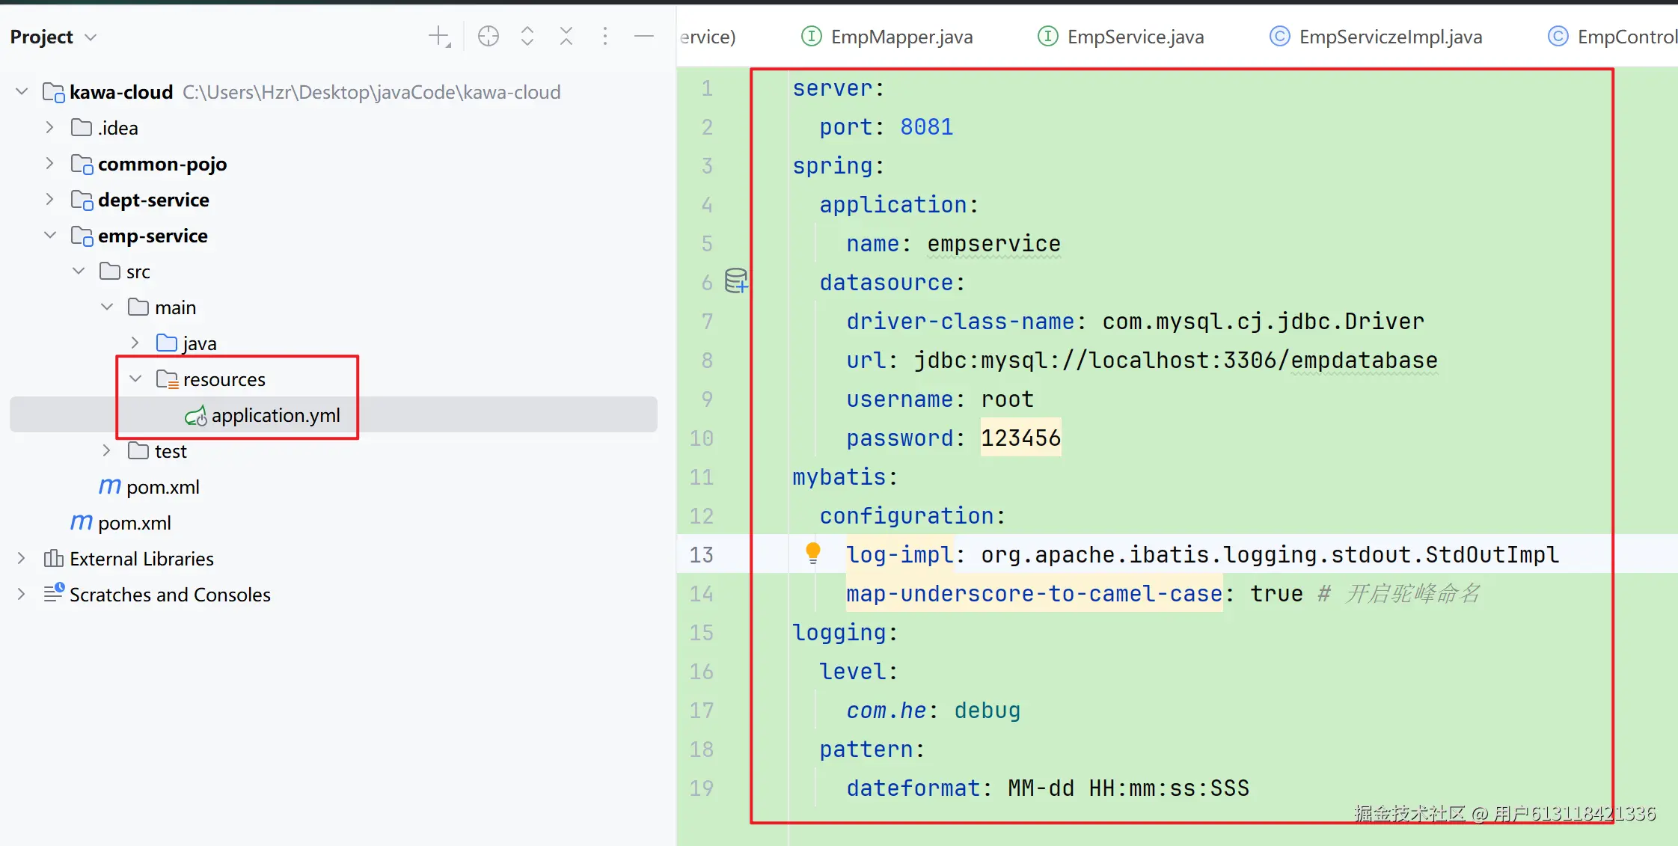
Task: Expand the common-pojo module
Action: click(x=49, y=164)
